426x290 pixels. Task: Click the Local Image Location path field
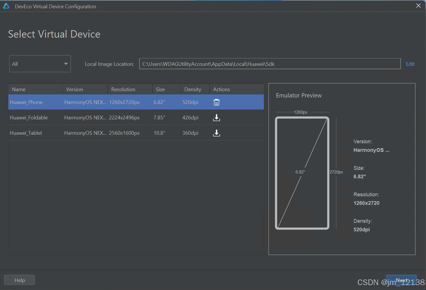pyautogui.click(x=270, y=64)
